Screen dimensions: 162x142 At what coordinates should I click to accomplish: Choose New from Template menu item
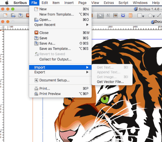[x=60, y=14]
